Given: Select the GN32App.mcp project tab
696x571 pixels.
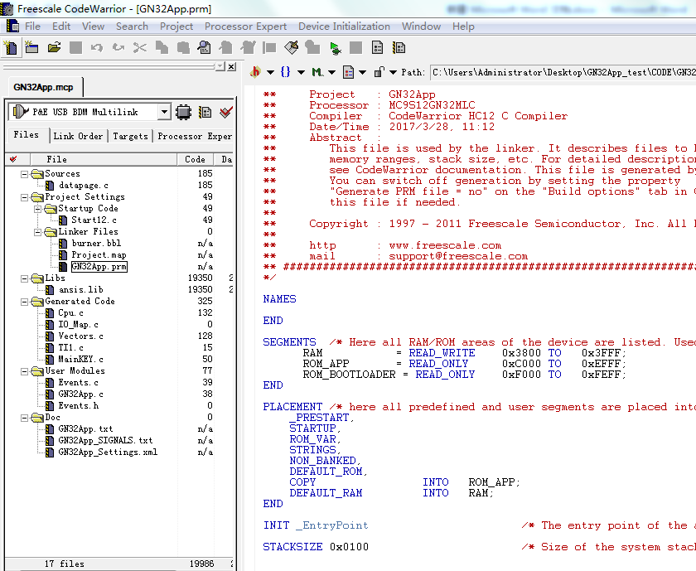Looking at the screenshot, I should click(43, 87).
